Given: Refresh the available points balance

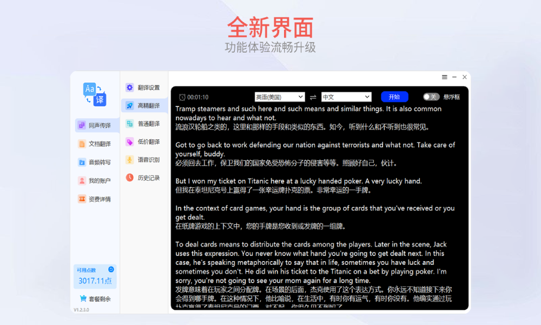Looking at the screenshot, I should point(111,269).
